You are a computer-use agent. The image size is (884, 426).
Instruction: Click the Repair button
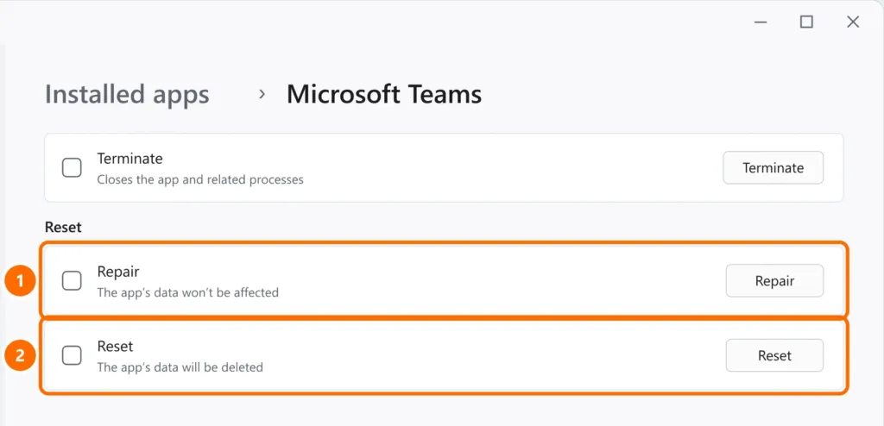(774, 280)
